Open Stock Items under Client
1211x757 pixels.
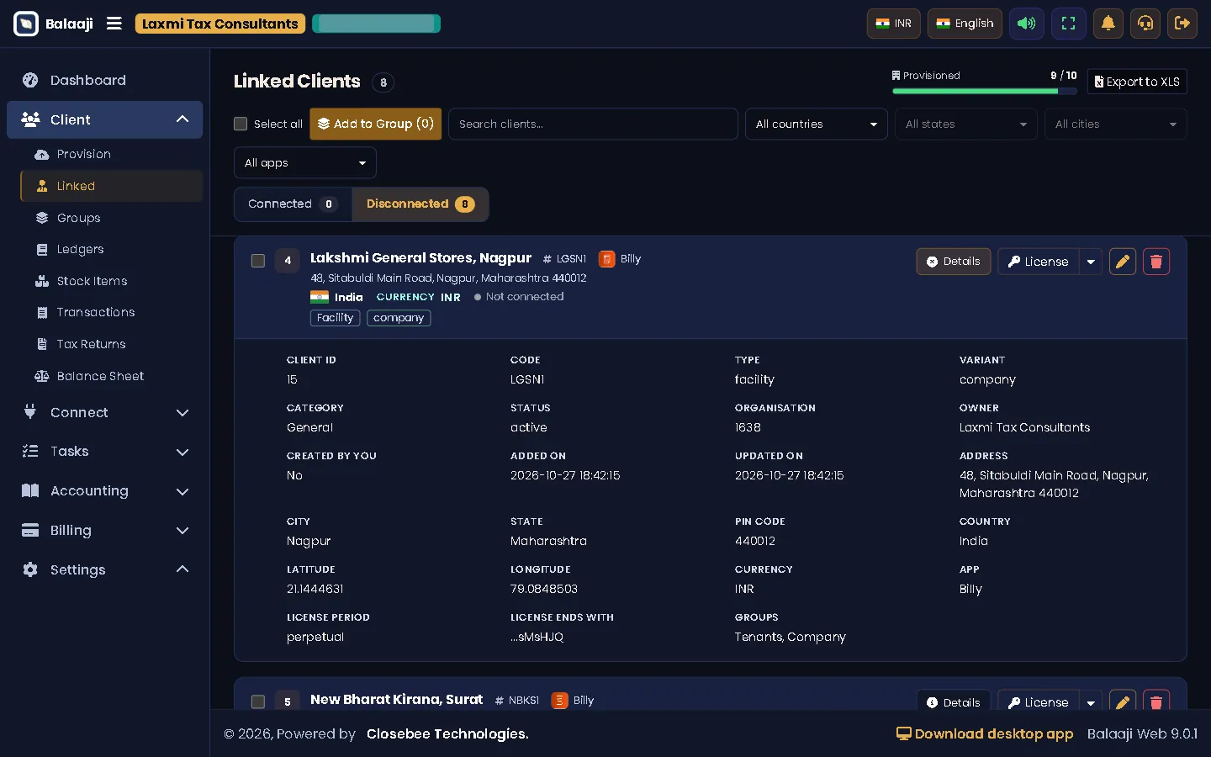[x=112, y=281]
